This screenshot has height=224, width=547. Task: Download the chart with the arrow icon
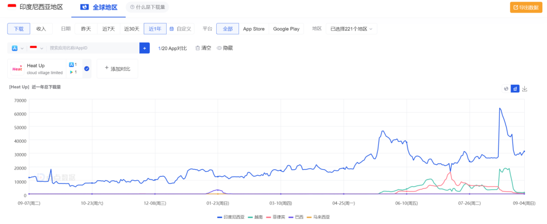tap(525, 89)
